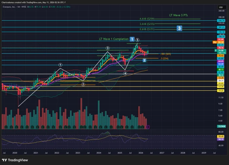Click the TradingView logo
This screenshot has width=229, height=165.
click(x=15, y=160)
